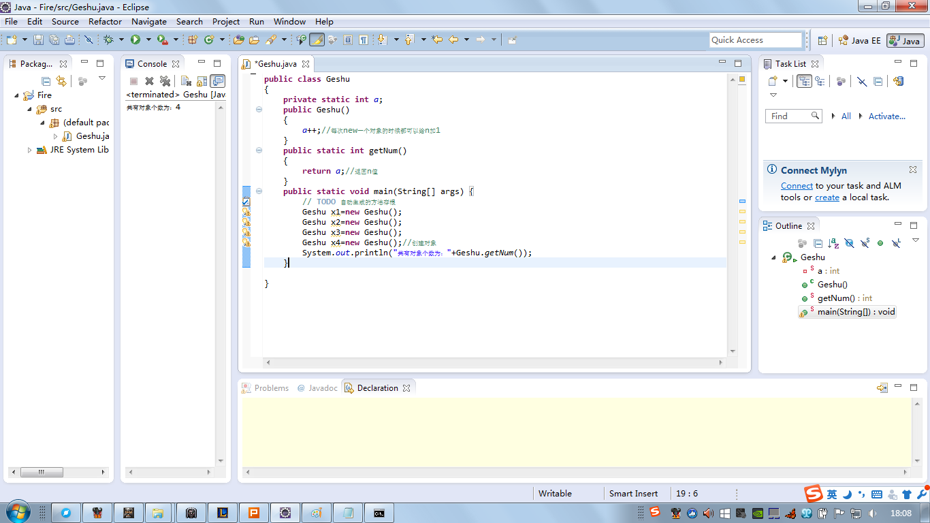
Task: Click the Windows Start button
Action: pyautogui.click(x=18, y=511)
